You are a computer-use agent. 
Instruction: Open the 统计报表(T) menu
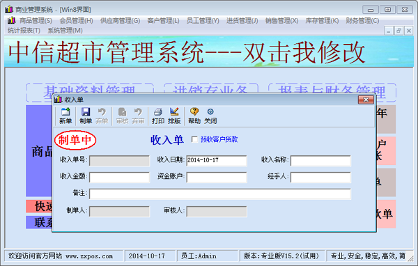24,31
